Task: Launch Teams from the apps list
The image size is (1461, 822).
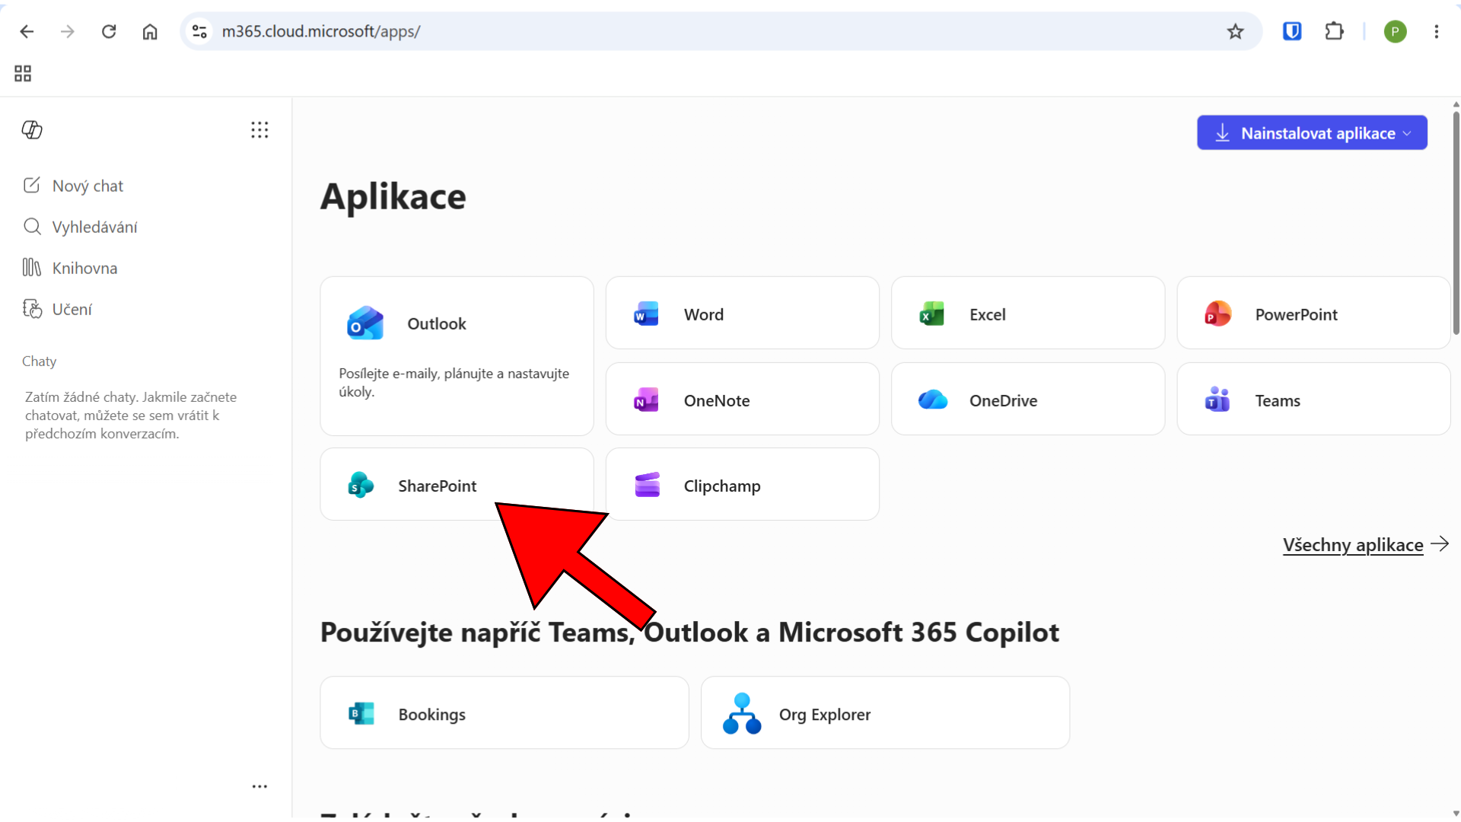Action: click(1313, 399)
